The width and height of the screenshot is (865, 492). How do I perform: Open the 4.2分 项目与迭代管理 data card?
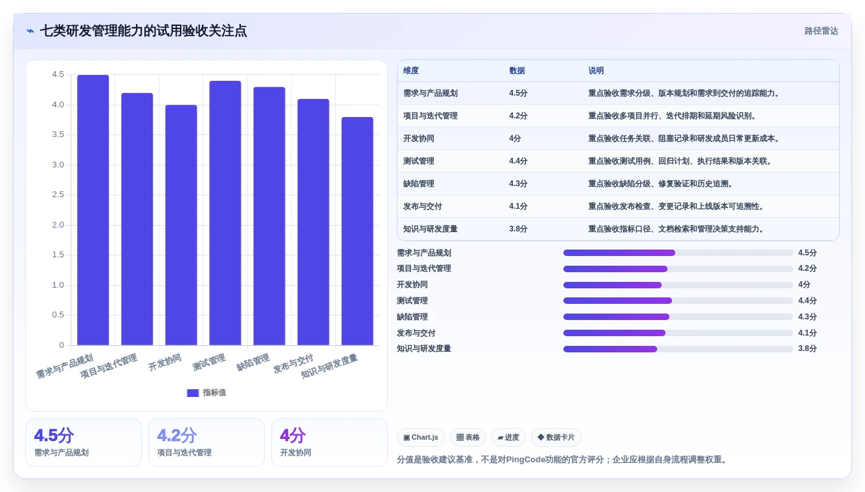click(207, 443)
